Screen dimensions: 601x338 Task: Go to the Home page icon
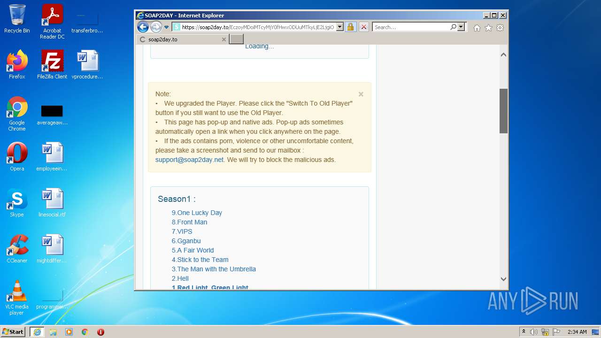coord(477,28)
